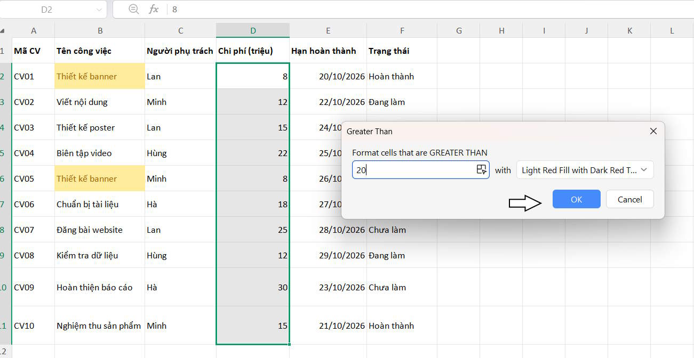Click the "Hạn hoàn thành" header cell
Screen dimensions: 694x358
click(328, 51)
